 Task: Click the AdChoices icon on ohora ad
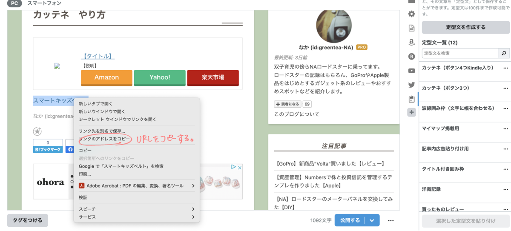click(233, 167)
